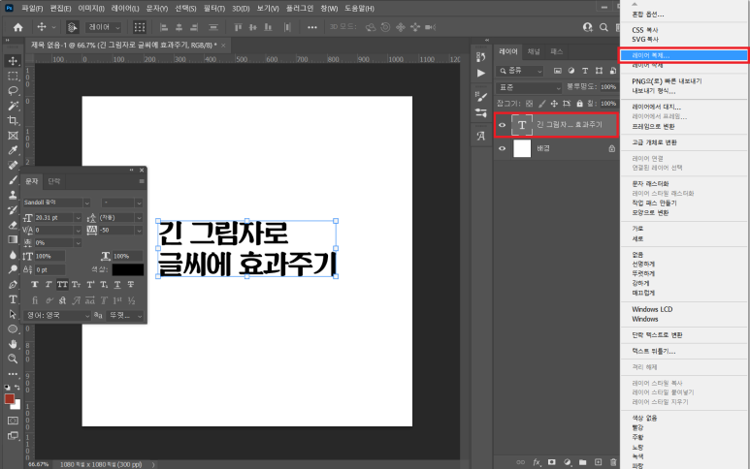Click the black text color swatch
The width and height of the screenshot is (750, 469).
(x=128, y=269)
